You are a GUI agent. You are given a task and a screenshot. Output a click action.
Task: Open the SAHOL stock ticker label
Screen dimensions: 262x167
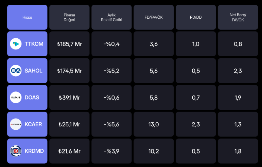coord(33,71)
